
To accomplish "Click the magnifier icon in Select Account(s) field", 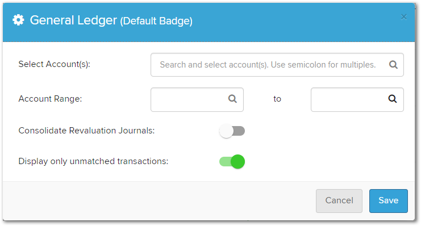I will (x=393, y=65).
